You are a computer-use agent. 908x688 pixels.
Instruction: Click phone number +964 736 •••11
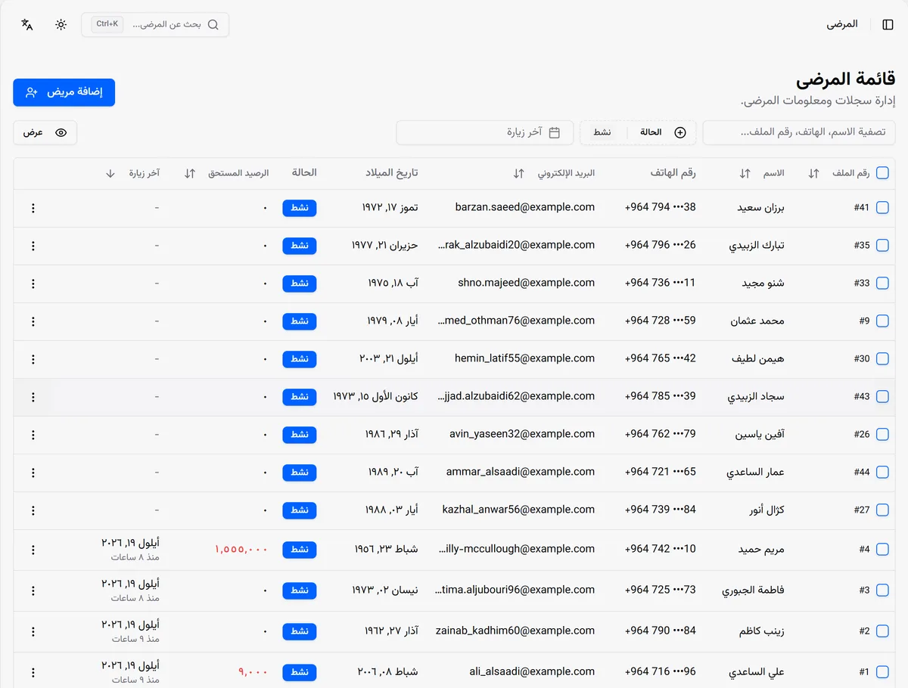(661, 283)
